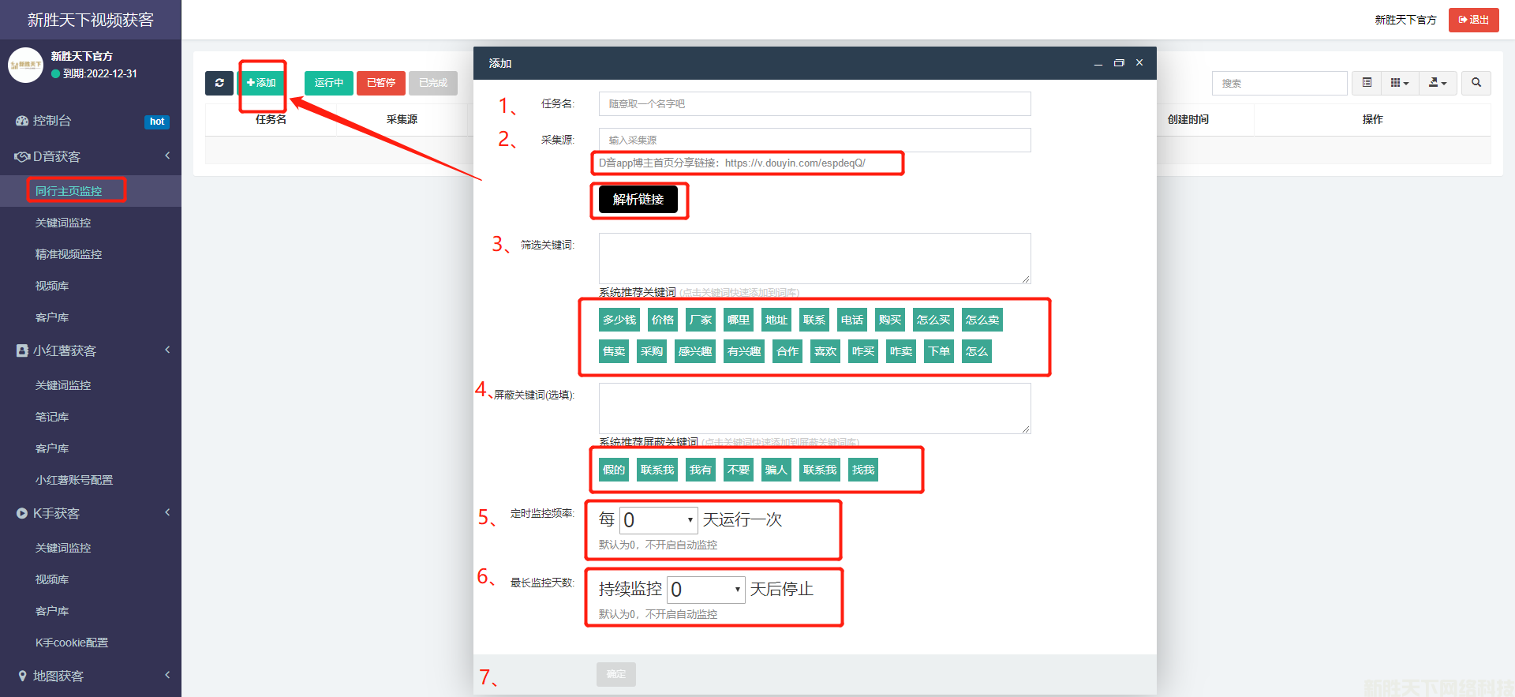Click the refresh icon button
This screenshot has height=697, width=1515.
click(x=219, y=83)
